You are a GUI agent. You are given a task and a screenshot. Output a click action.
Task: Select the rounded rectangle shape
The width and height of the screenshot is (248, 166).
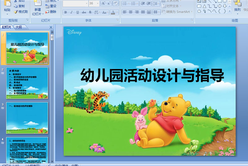[x=199, y=6]
